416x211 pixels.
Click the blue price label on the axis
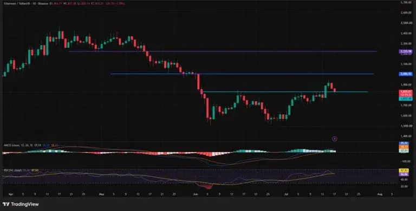click(x=406, y=74)
